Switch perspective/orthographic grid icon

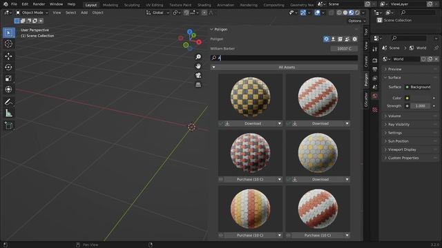(198, 85)
